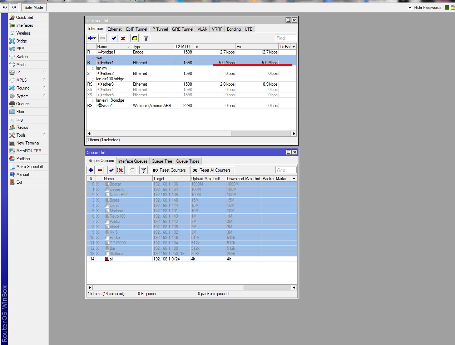Open PPP menu in sidebar

(x=28, y=49)
